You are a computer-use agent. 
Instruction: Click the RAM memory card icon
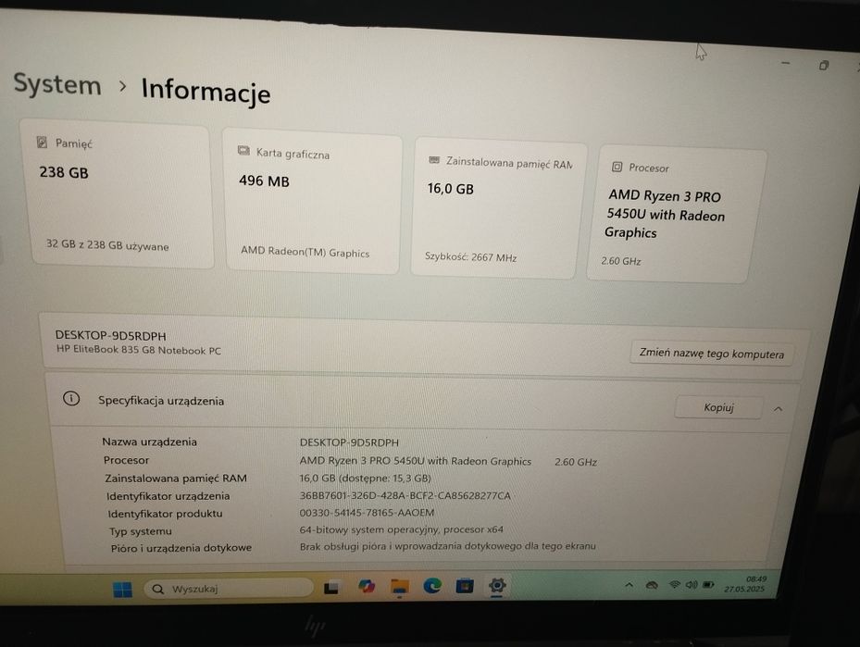(434, 160)
